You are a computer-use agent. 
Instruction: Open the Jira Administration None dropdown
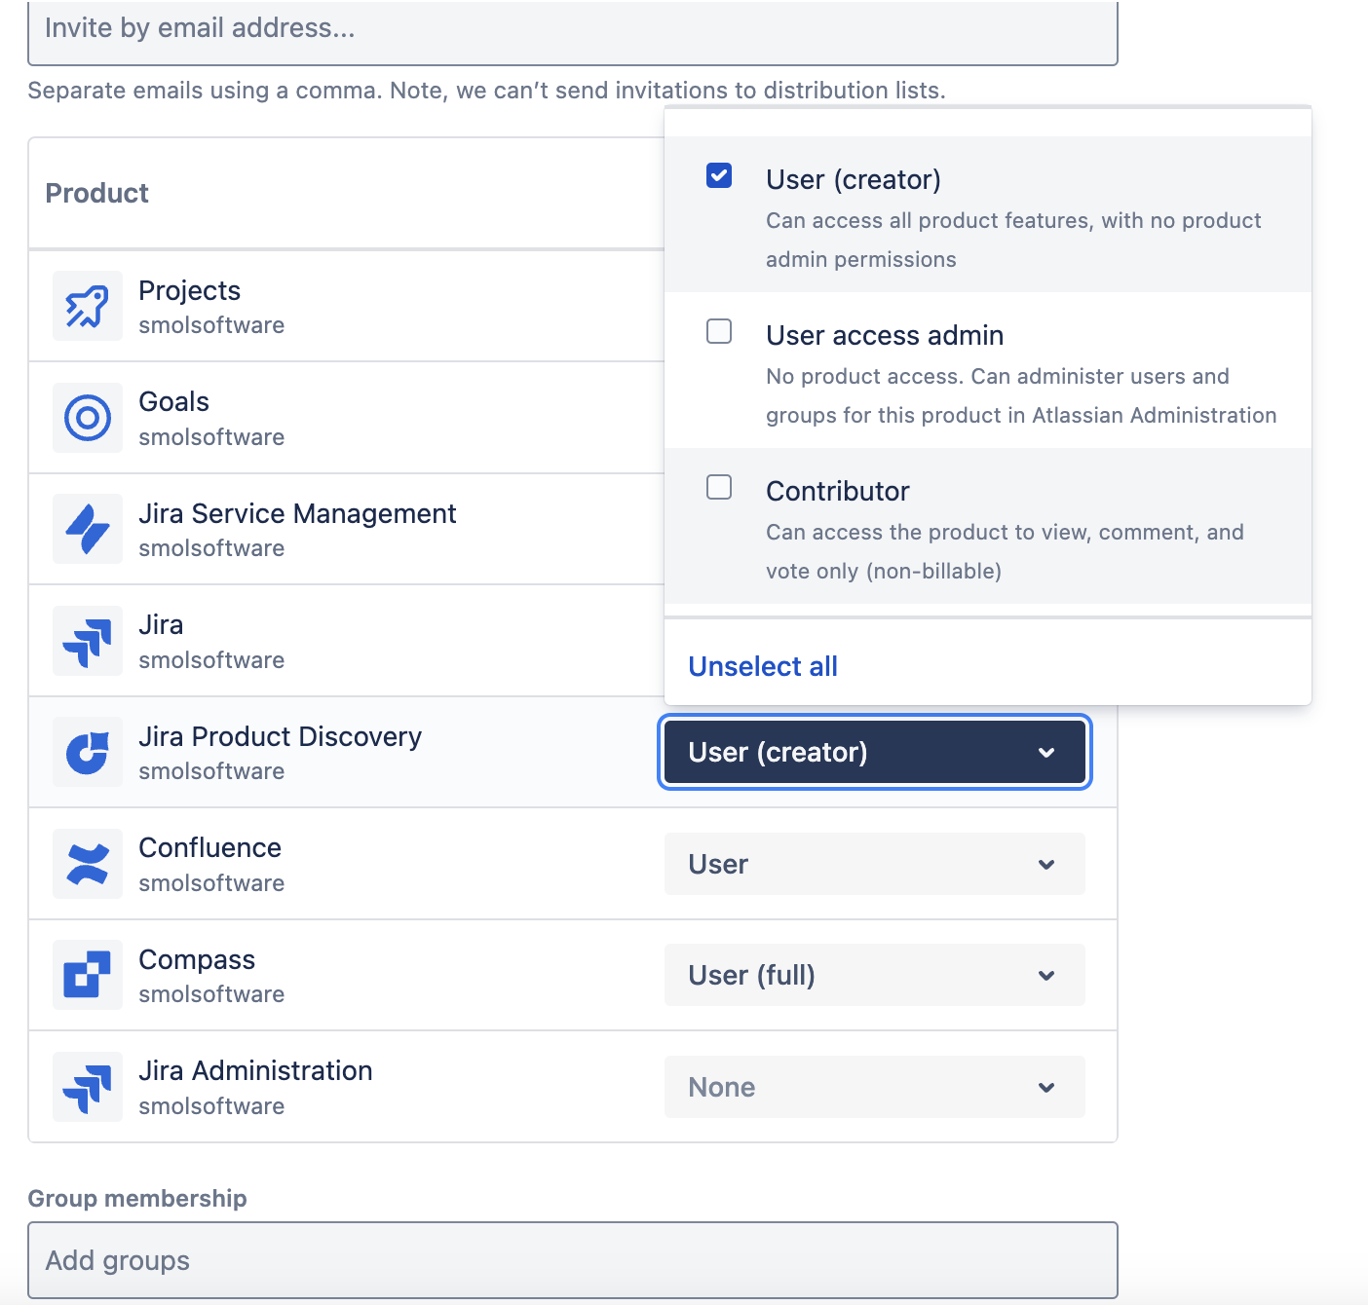(875, 1087)
